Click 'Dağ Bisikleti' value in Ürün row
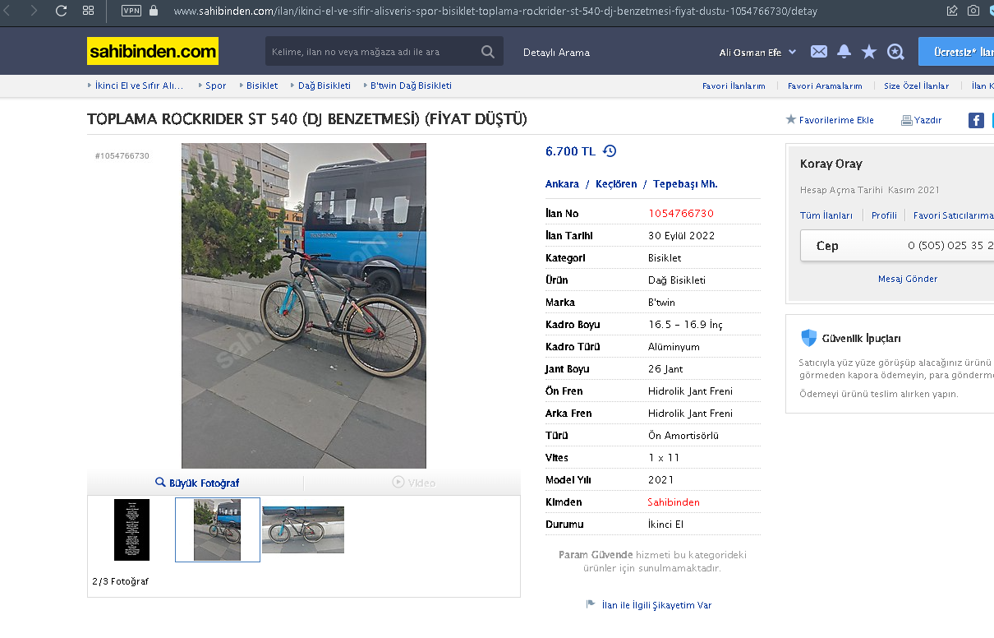The width and height of the screenshot is (994, 638). (677, 280)
